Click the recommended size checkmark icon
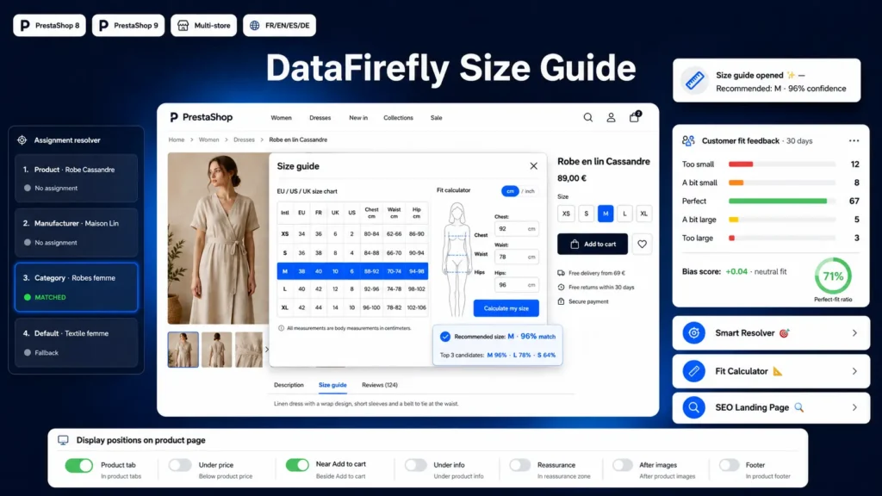The image size is (882, 496). pyautogui.click(x=445, y=337)
